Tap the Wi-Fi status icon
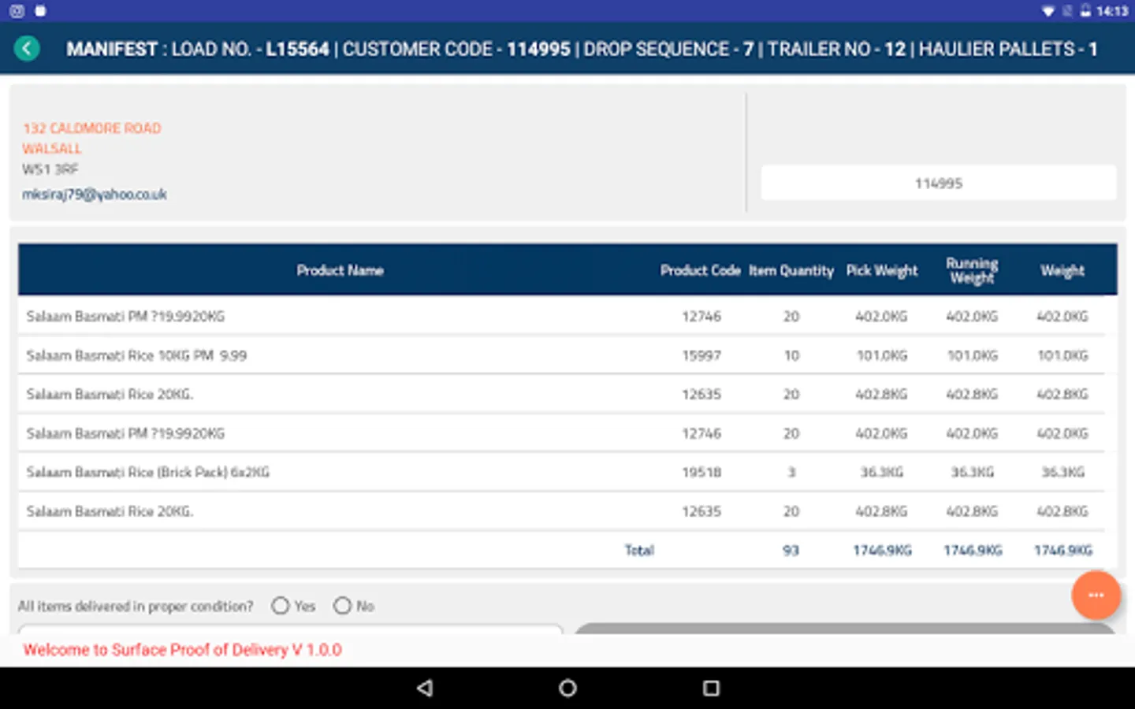 (1048, 11)
